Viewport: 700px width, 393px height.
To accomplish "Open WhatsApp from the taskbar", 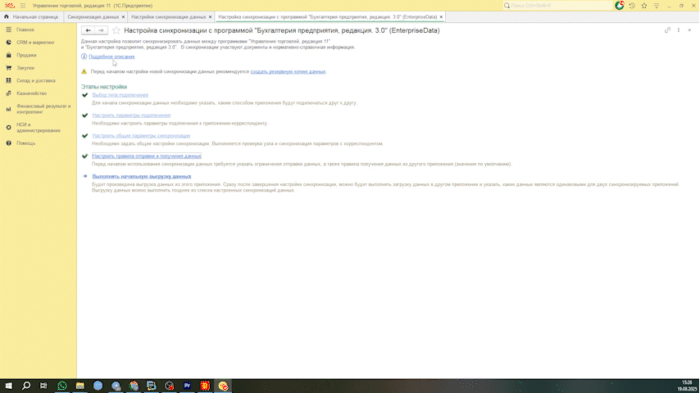I will point(62,386).
